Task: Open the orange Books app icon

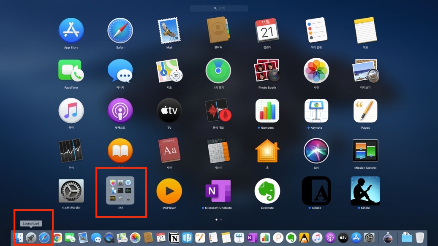Action: click(120, 151)
